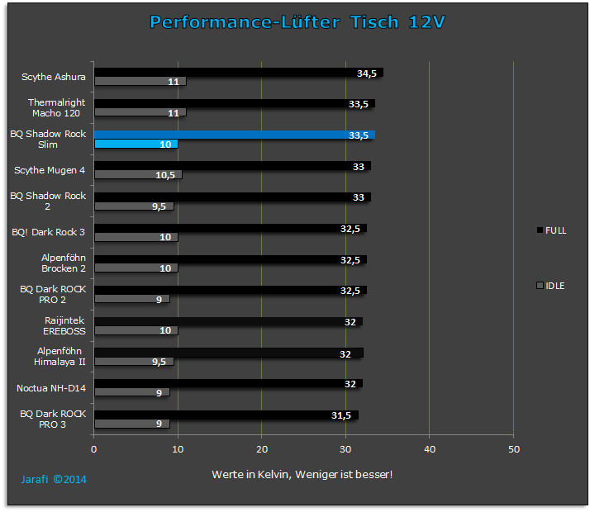Click the 33 full value of Scythe Mugen 4
The height and width of the screenshot is (512, 590).
359,167
